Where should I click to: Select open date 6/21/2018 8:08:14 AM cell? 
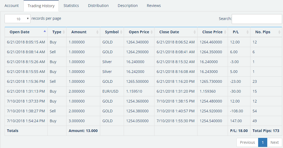[26, 52]
